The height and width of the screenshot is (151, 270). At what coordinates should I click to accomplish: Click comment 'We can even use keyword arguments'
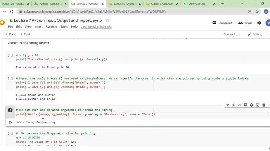65,110
